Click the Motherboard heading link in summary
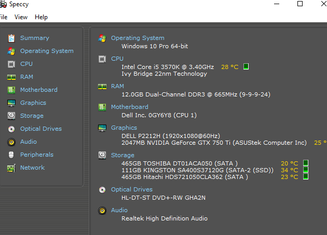The image size is (327, 235). coord(130,107)
